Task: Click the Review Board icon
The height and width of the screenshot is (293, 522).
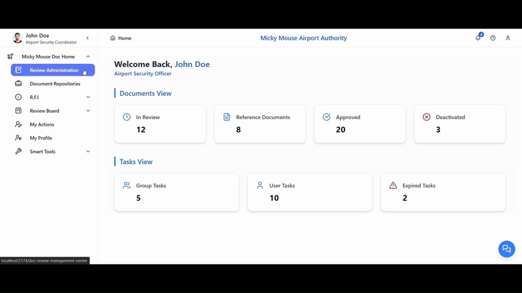Action: (18, 111)
